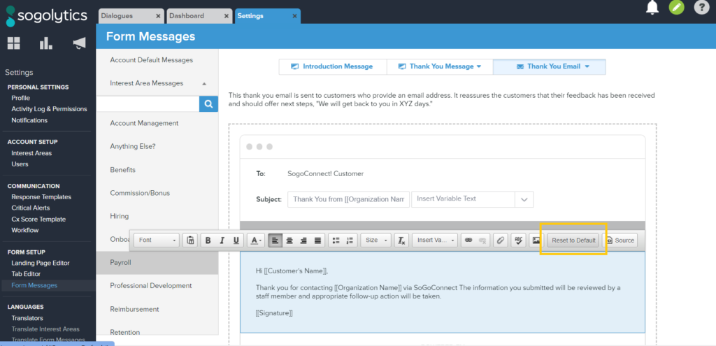The width and height of the screenshot is (716, 346).
Task: Set text alignment to center
Action: (289, 240)
